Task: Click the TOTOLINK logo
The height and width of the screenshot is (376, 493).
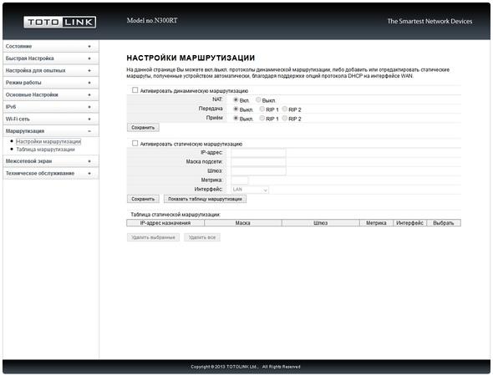Action: pyautogui.click(x=59, y=22)
